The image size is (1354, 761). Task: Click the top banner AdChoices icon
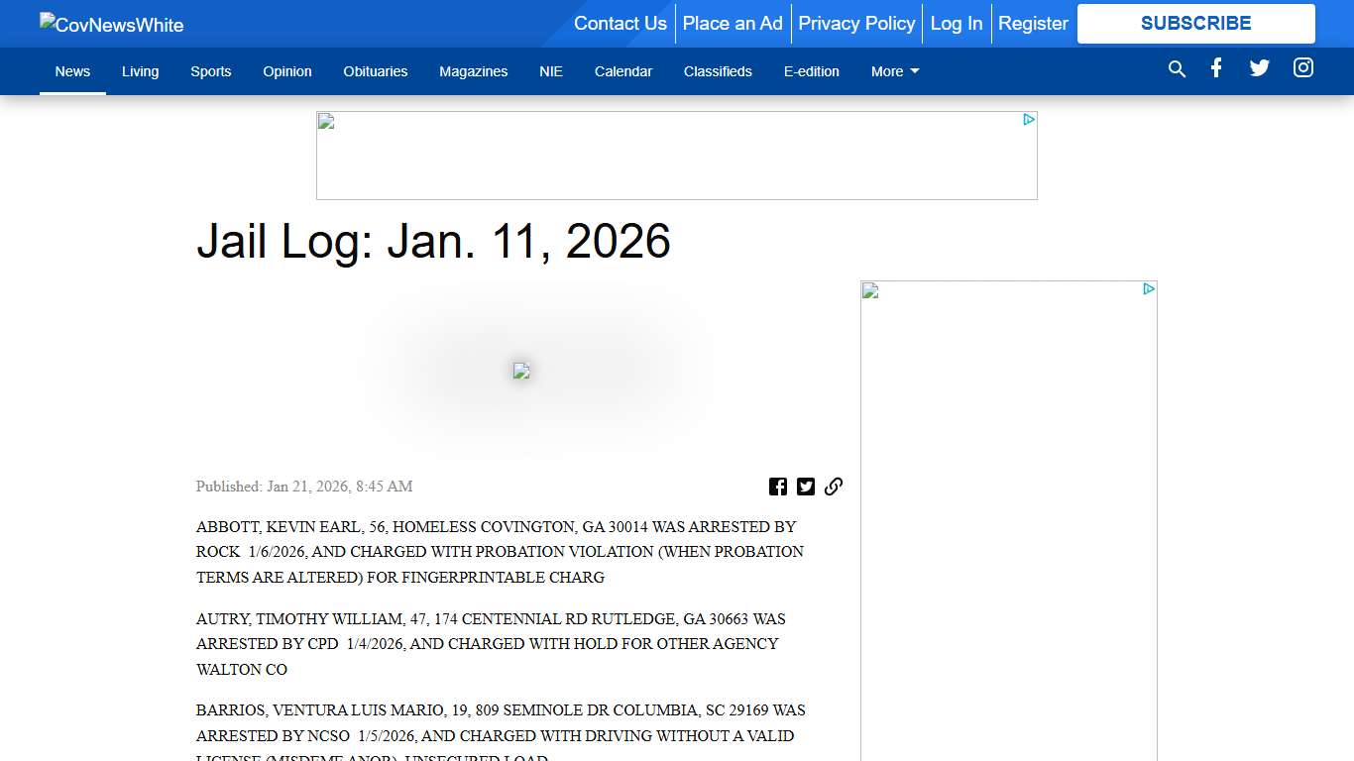(x=1029, y=120)
